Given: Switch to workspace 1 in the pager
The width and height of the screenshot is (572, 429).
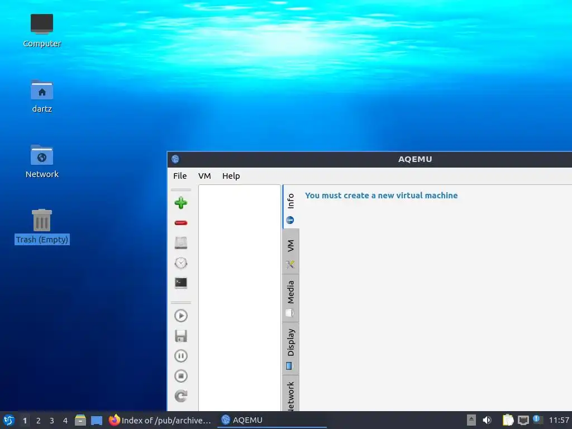Looking at the screenshot, I should pyautogui.click(x=25, y=421).
